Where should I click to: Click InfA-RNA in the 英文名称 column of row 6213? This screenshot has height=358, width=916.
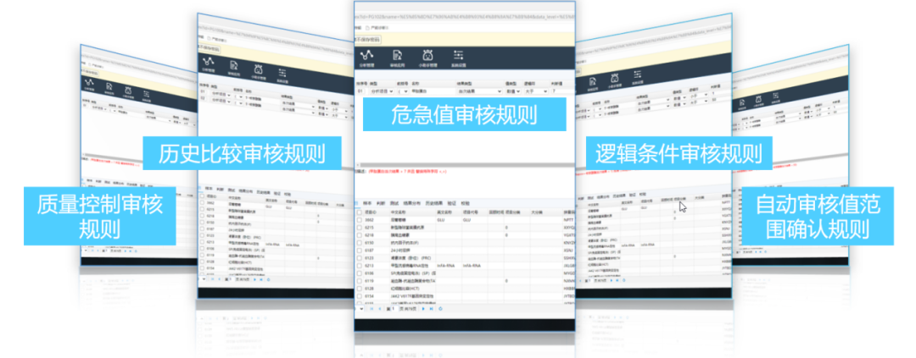[446, 265]
